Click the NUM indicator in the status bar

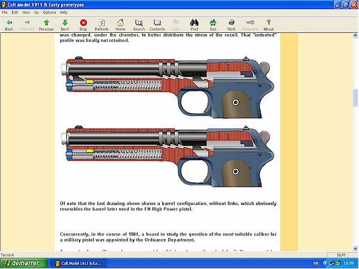tap(341, 255)
